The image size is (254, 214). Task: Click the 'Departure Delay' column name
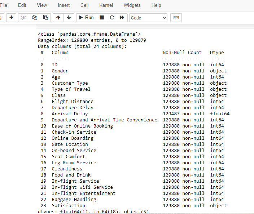click(73, 108)
